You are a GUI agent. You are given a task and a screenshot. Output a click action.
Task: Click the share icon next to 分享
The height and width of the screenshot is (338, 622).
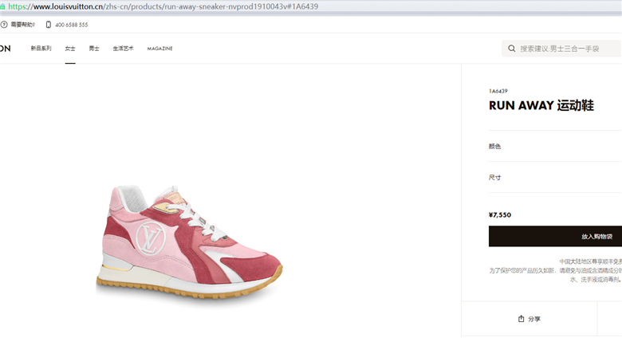(522, 319)
